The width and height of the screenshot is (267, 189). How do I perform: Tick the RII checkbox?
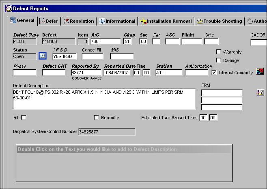click(x=24, y=118)
